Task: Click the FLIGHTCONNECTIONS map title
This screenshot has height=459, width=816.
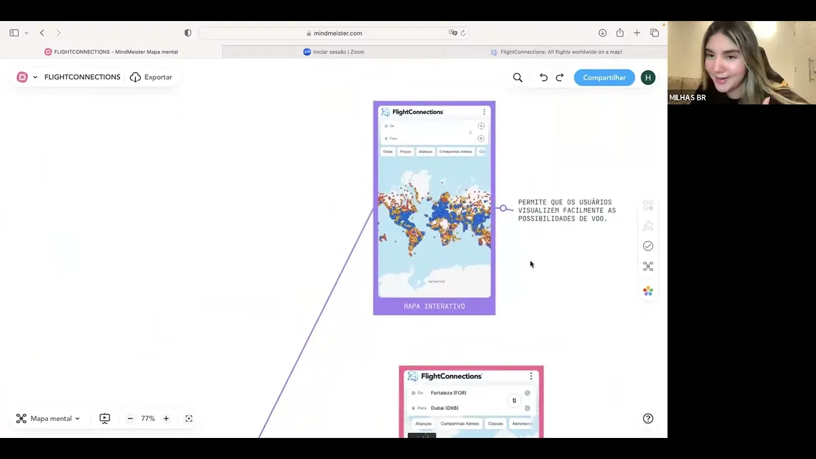Action: click(x=82, y=77)
